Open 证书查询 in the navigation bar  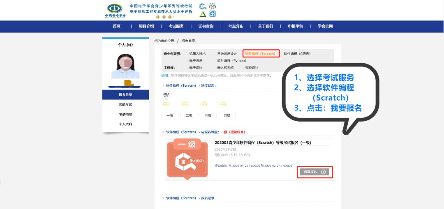206,26
